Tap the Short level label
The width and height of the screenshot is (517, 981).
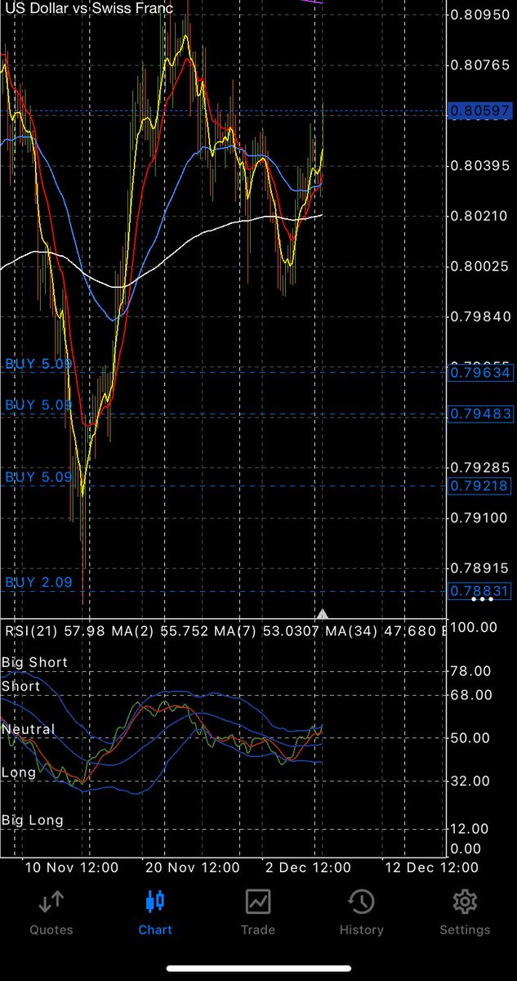pos(20,687)
